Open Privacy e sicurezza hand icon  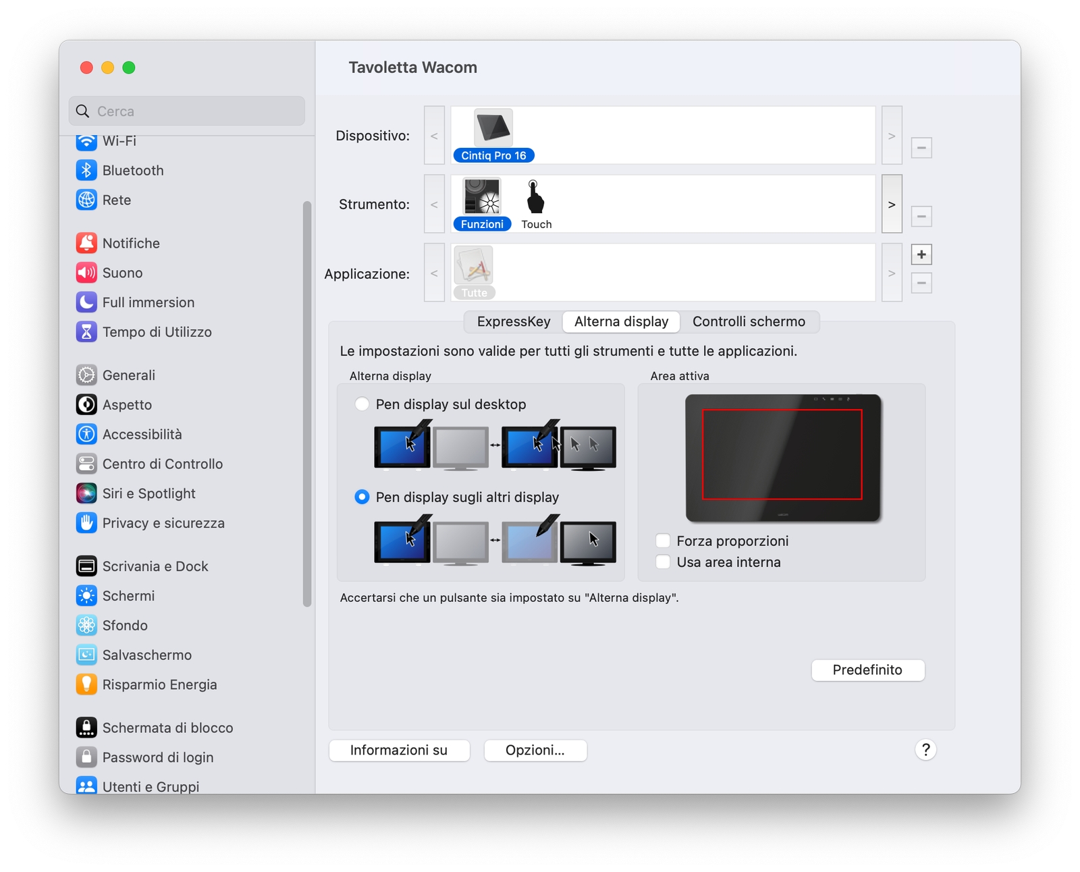pos(86,523)
